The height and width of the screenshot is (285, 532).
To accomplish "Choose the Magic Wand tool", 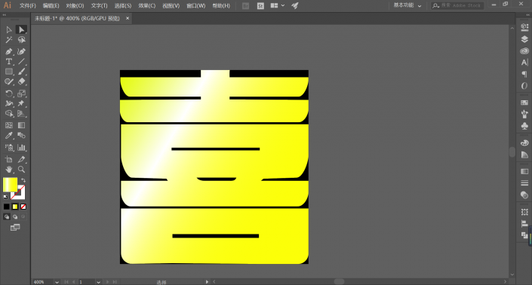I will pyautogui.click(x=9, y=40).
